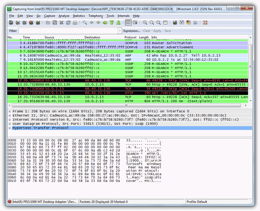This screenshot has height=211, width=260.
Task: Toggle colorize packet list button
Action: pos(128,23)
